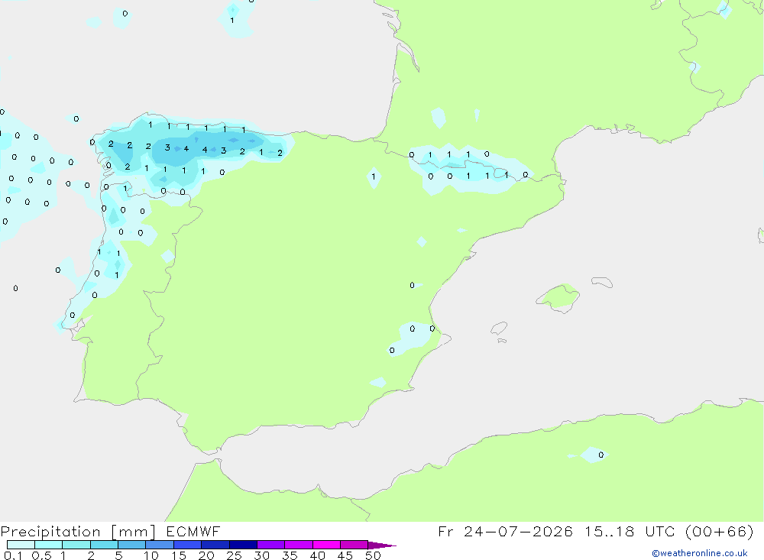Click the '20' legend scale label

[206, 555]
